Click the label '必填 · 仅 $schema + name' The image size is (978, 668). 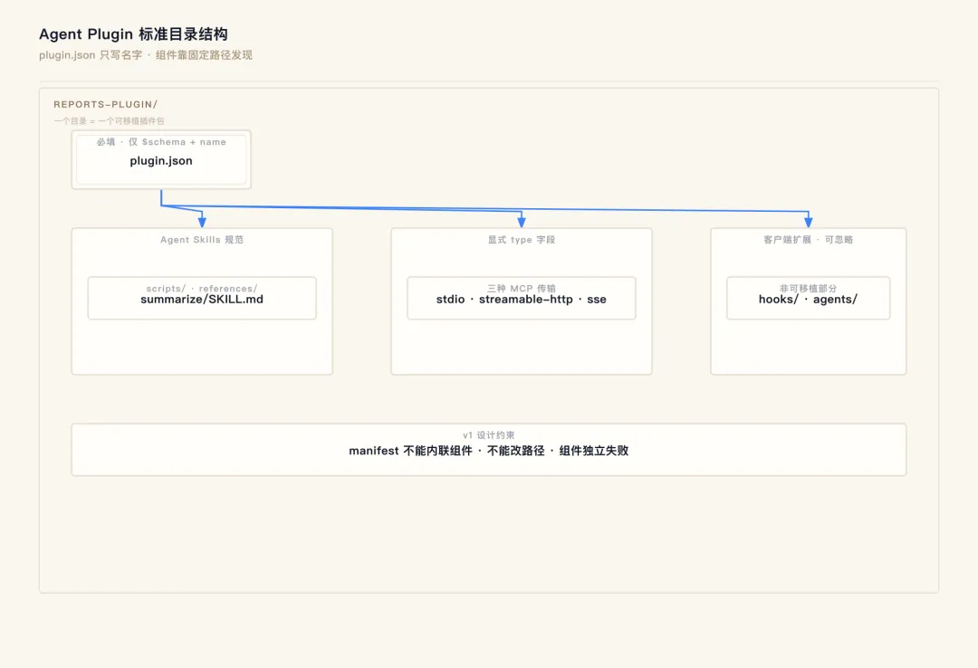click(161, 142)
